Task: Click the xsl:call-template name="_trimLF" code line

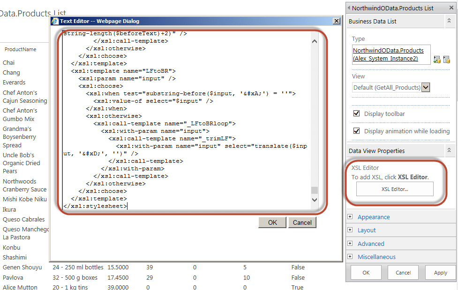Action: 172,138
